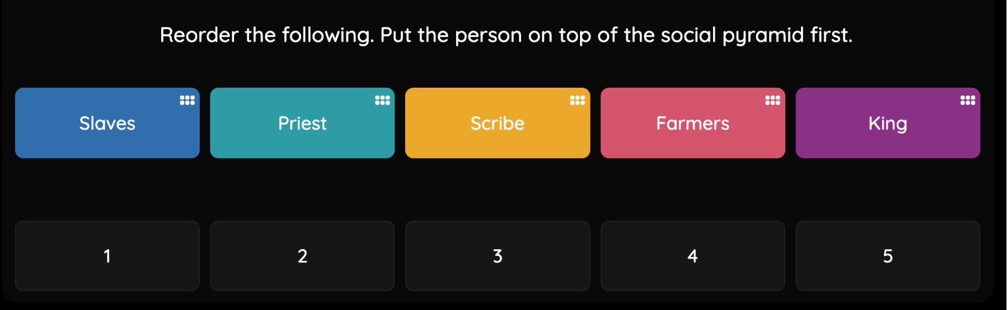Select the King answer card
Screen dimensions: 1007x310
pos(887,123)
